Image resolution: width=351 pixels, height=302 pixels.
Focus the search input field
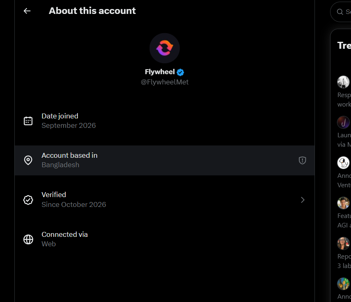[341, 11]
